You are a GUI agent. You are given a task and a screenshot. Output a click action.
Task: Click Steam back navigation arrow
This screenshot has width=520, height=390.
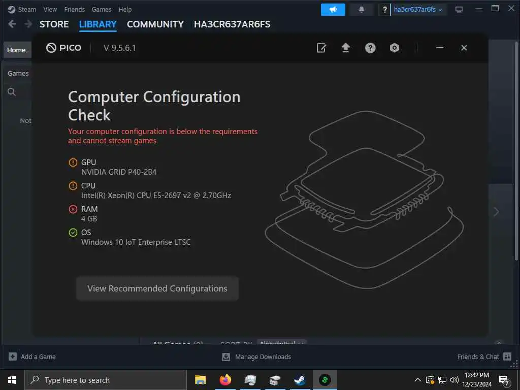click(x=12, y=24)
